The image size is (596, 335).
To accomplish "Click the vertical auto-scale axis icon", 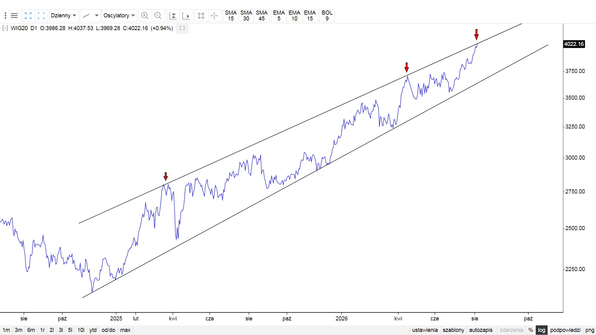I will click(173, 16).
